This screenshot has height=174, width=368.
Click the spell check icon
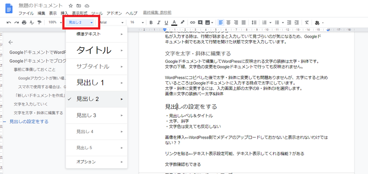click(31, 22)
